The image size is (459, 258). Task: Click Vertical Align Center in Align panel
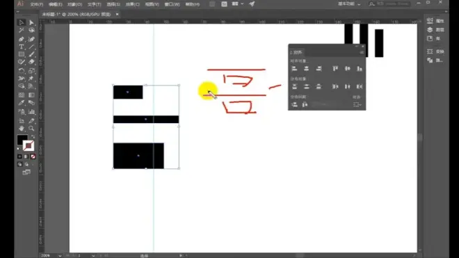pyautogui.click(x=347, y=69)
